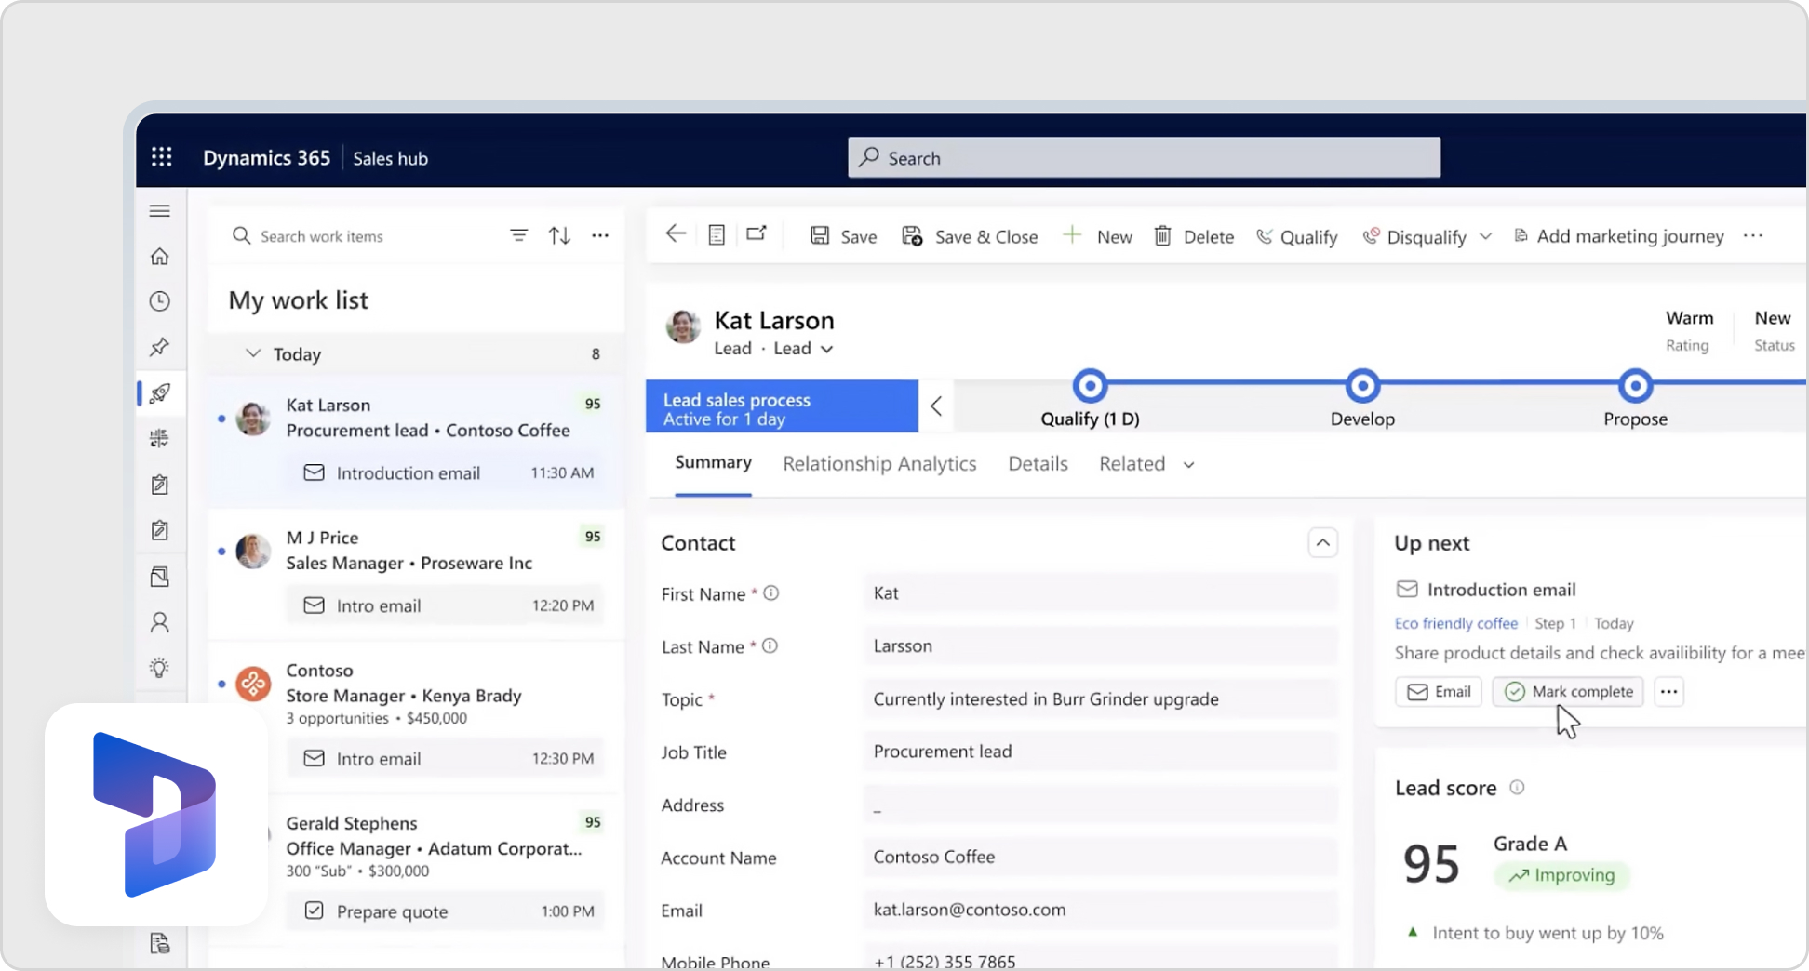Select the Home icon in the sidebar
1809x971 pixels.
tap(159, 256)
